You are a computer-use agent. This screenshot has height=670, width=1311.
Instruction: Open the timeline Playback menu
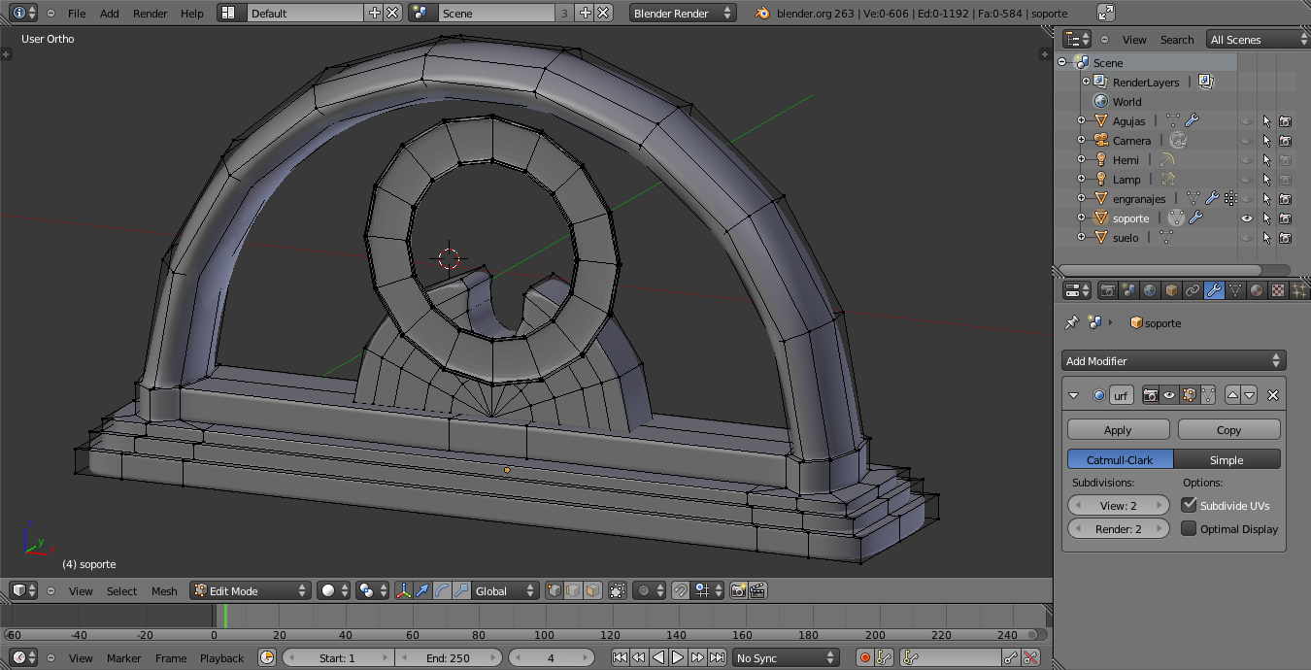pos(221,657)
